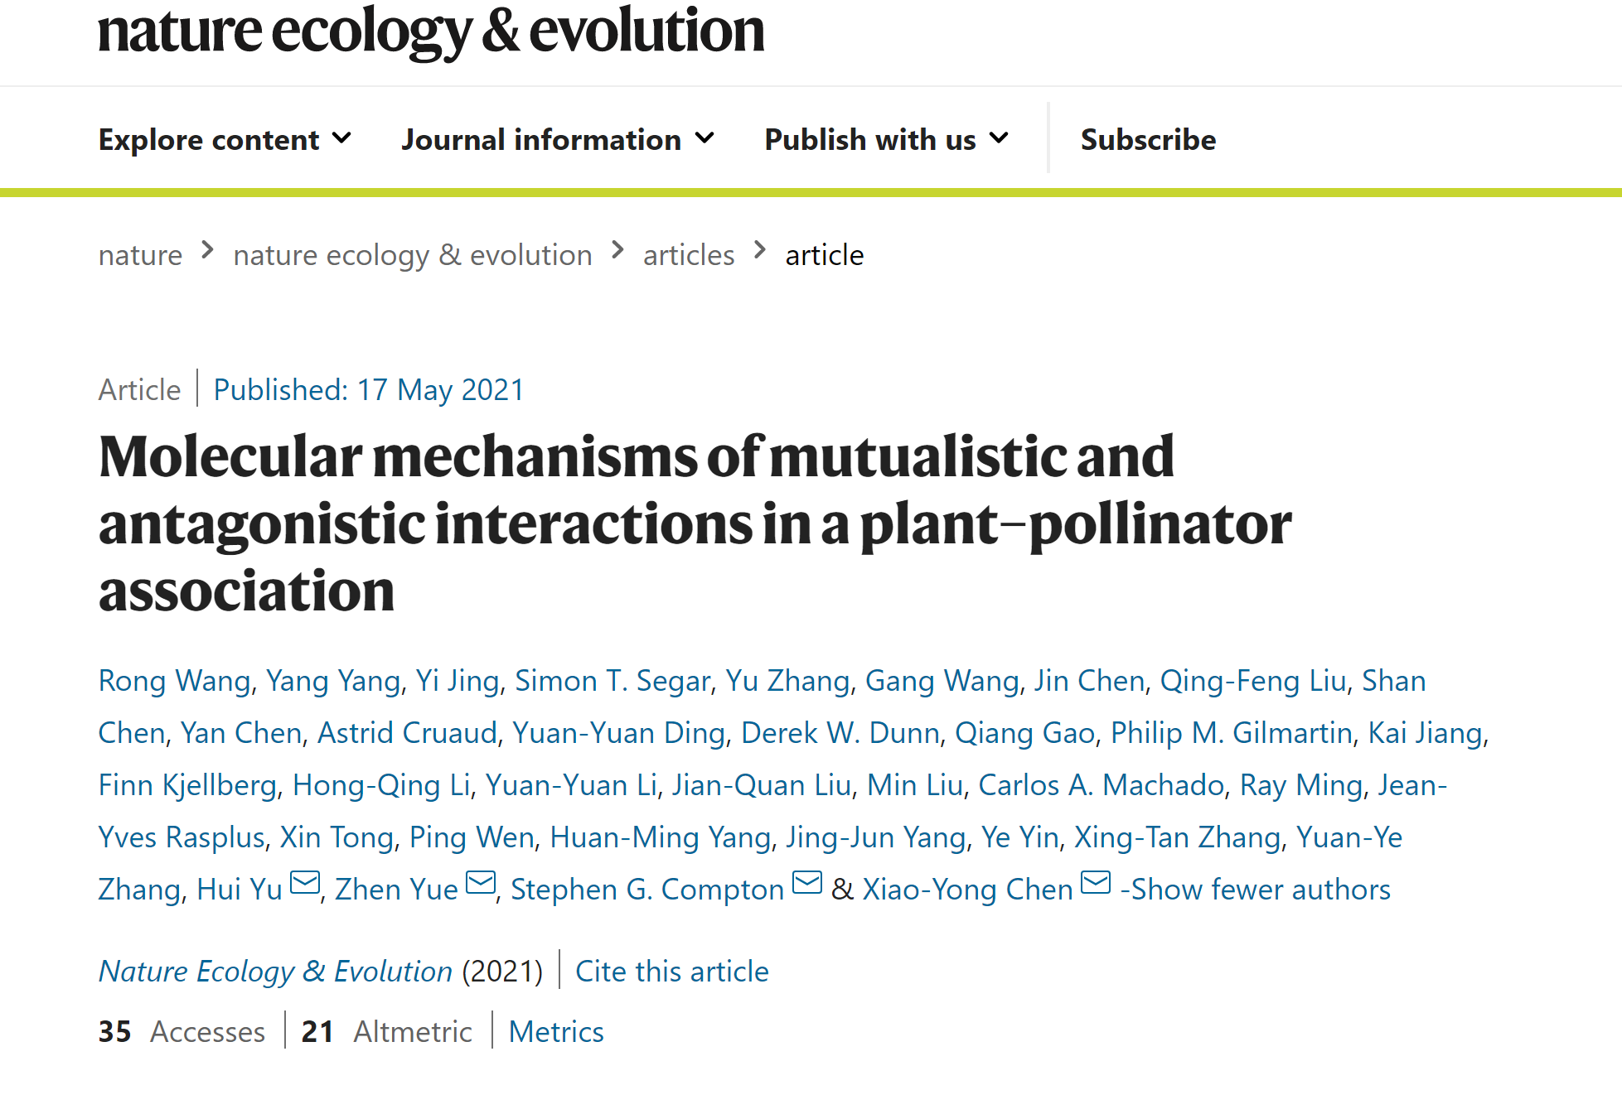Click author Finn Kjellberg's name
Image resolution: width=1622 pixels, height=1119 pixels.
(187, 785)
